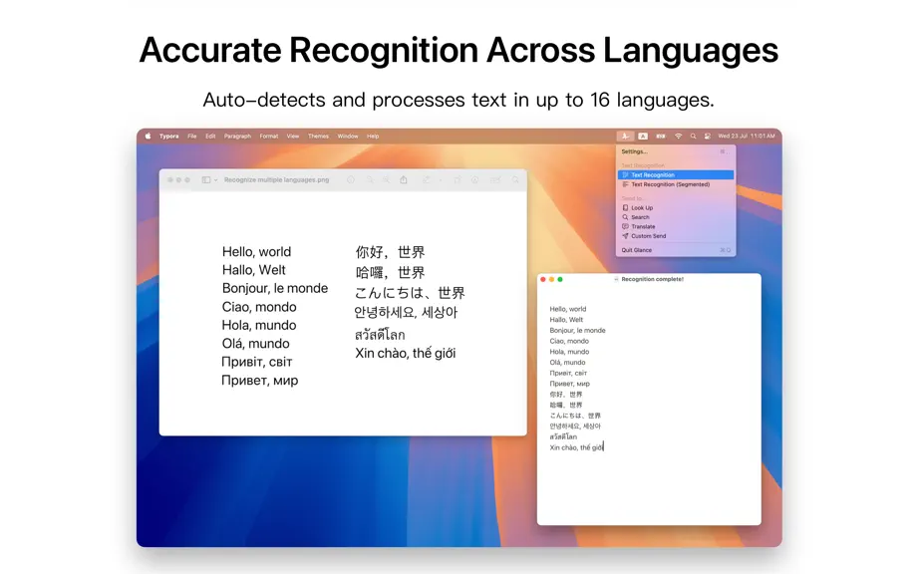Minimize the Recognition complete! window
This screenshot has width=919, height=574.
click(551, 279)
